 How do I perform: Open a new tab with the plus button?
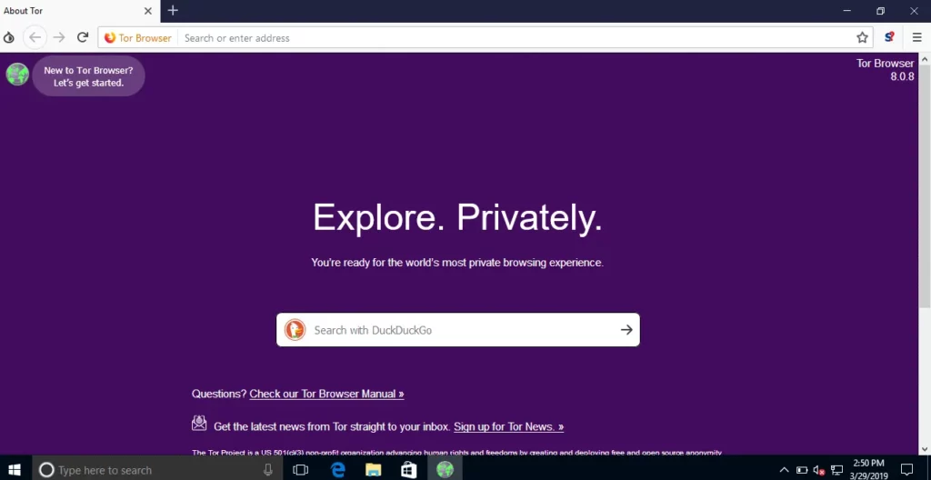point(173,10)
